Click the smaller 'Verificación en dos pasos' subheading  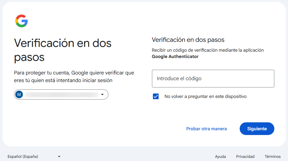click(x=188, y=40)
